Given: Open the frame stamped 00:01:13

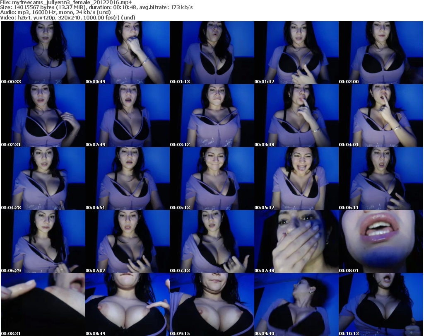Looking at the screenshot, I should [212, 53].
